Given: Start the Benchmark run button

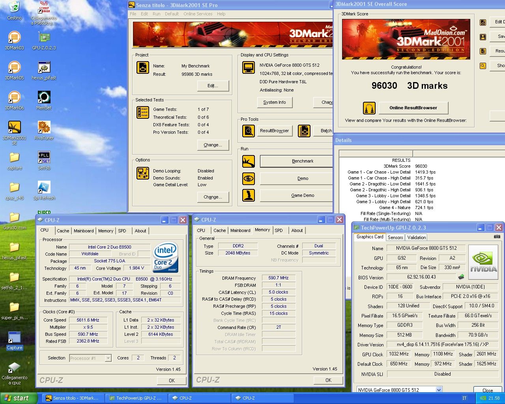Looking at the screenshot, I should click(x=296, y=161).
